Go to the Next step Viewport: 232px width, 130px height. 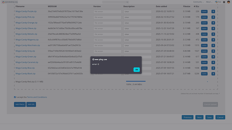pyautogui.click(x=199, y=117)
